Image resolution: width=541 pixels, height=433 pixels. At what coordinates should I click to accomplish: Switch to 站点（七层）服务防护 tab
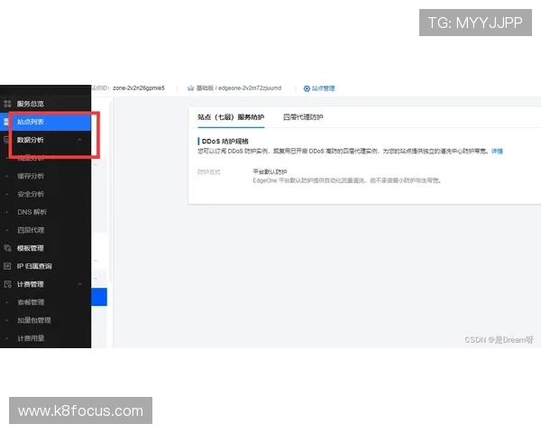[231, 117]
